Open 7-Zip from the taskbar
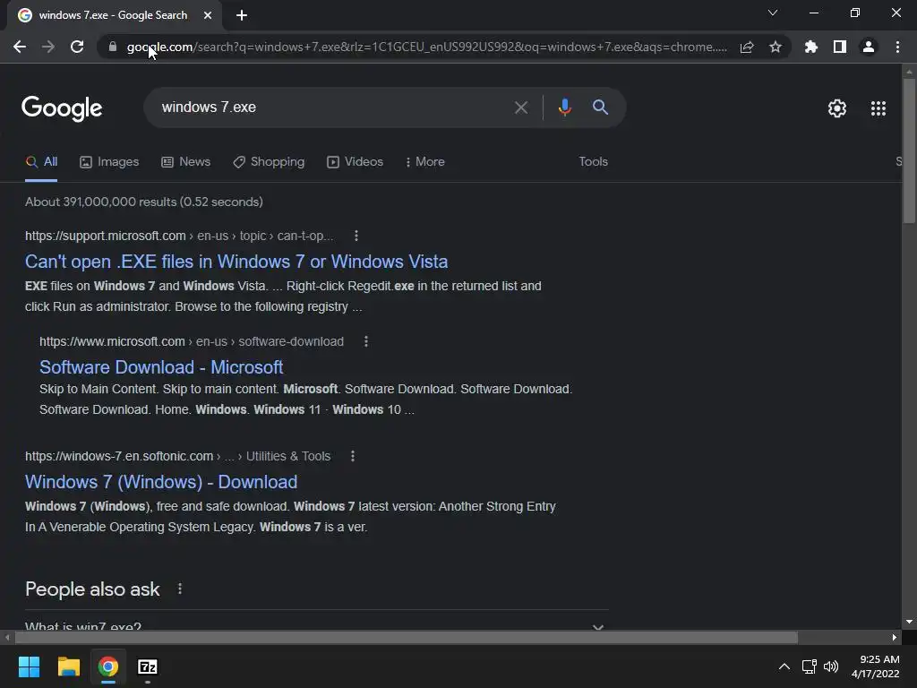 tap(148, 666)
